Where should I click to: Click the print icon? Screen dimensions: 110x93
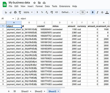click(x=15, y=12)
